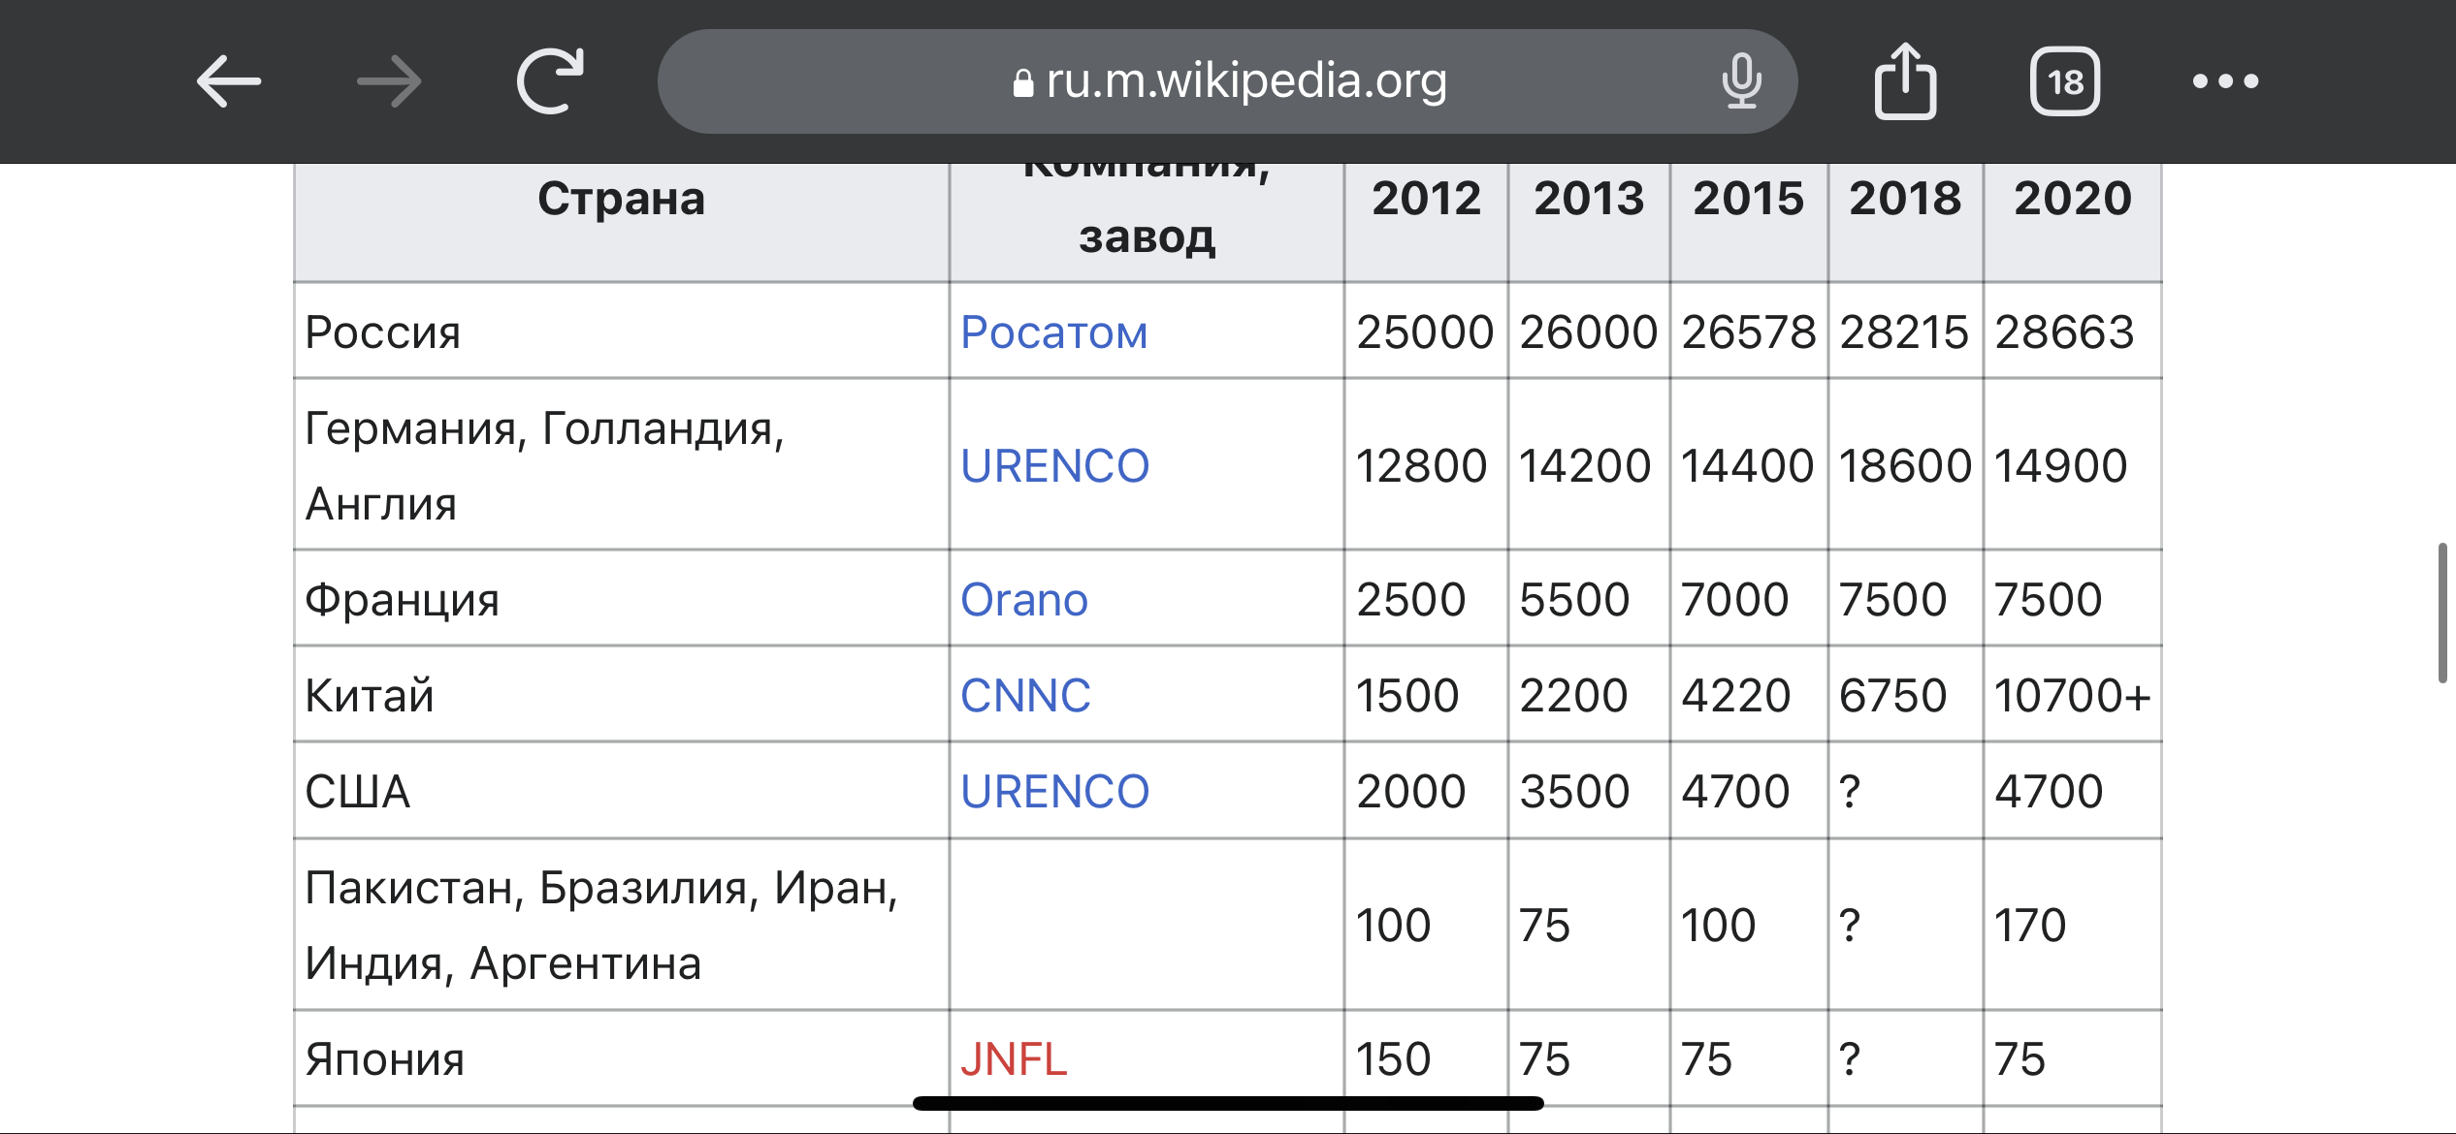The image size is (2456, 1134).
Task: Select the Франция country cell
Action: [622, 599]
